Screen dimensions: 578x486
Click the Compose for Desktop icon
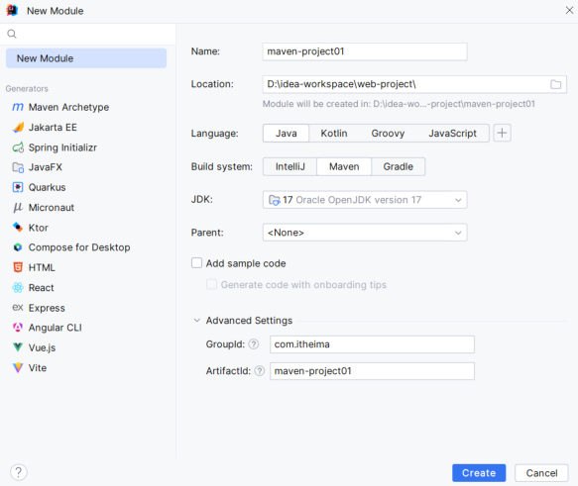18,247
